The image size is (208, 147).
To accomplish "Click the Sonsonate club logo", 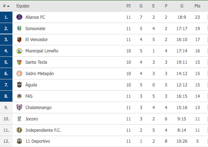I will (19, 28).
